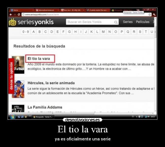
Task: Switch to the Cuánta razón tab
Action: click(98, 10)
